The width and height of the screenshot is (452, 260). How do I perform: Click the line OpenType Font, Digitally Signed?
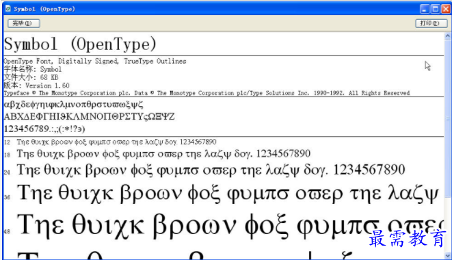(95, 61)
